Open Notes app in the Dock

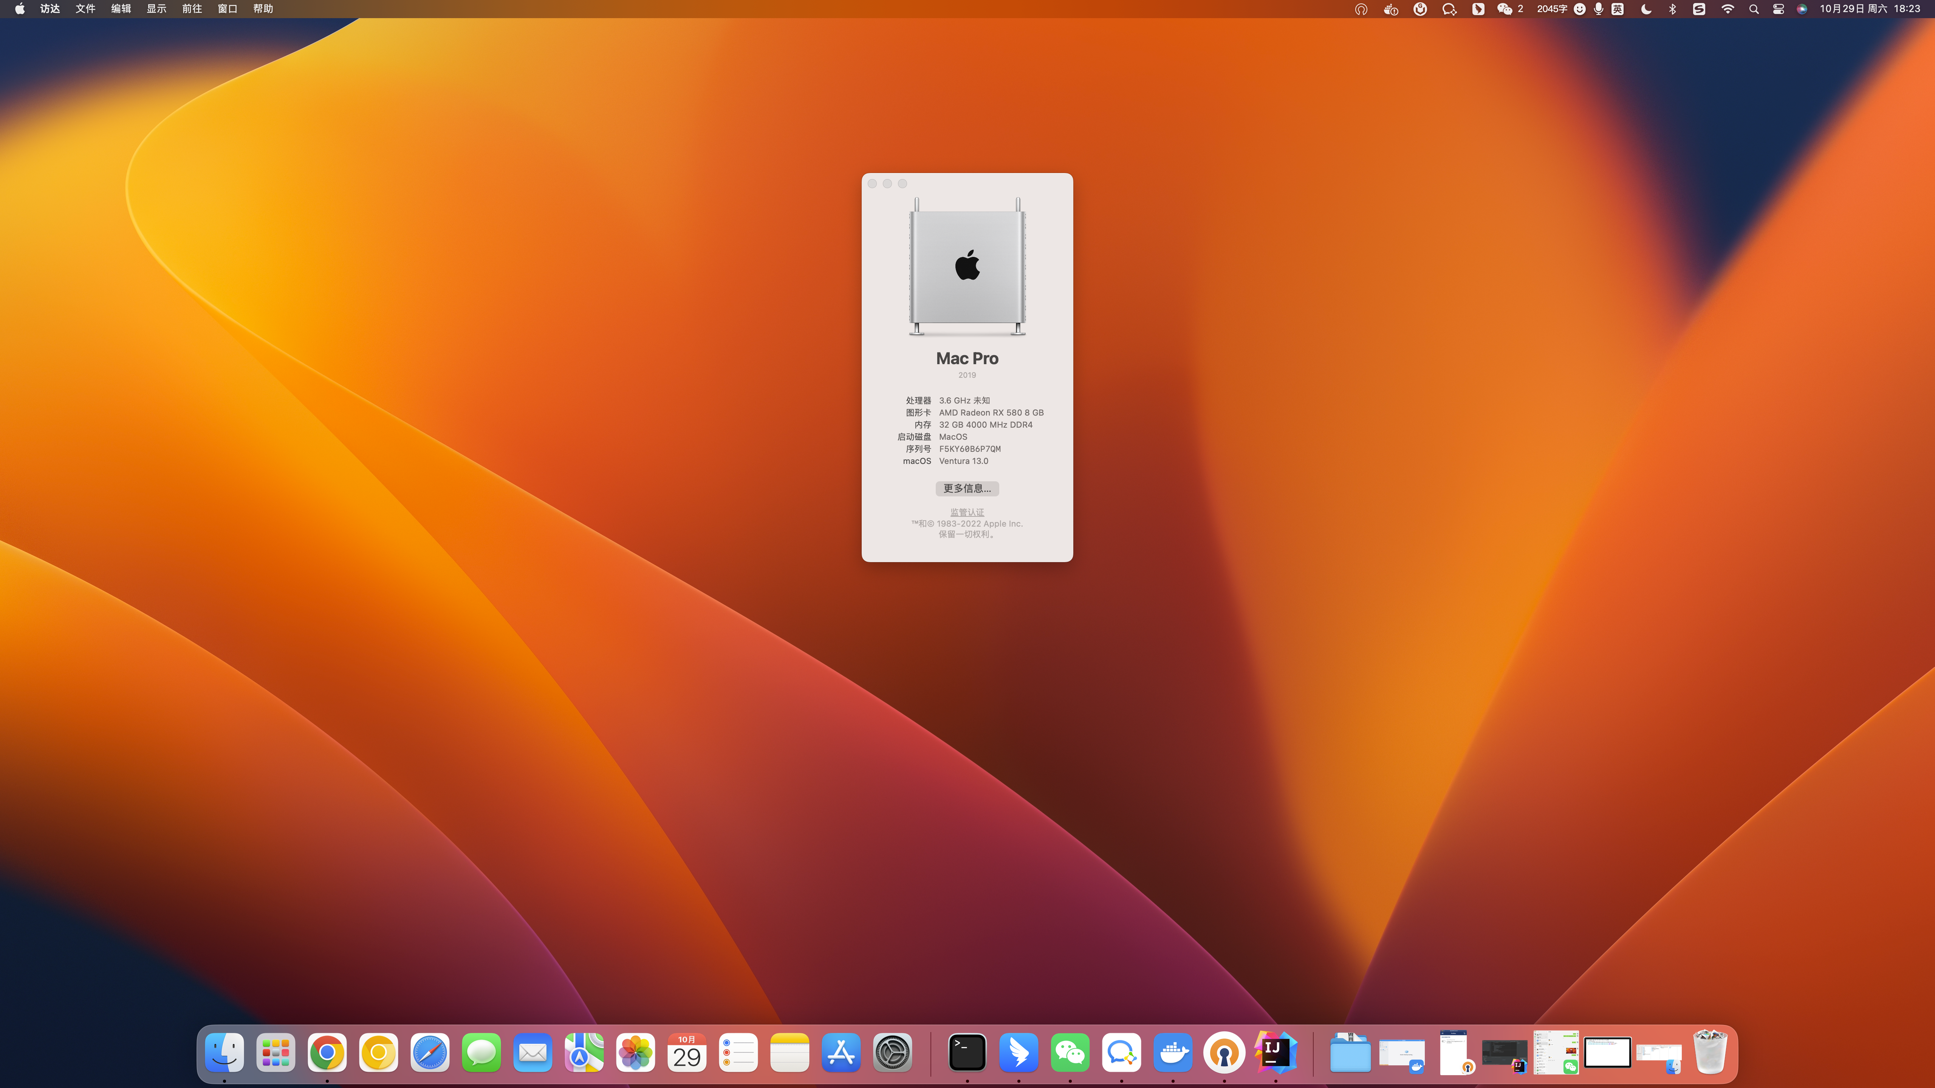click(x=789, y=1053)
